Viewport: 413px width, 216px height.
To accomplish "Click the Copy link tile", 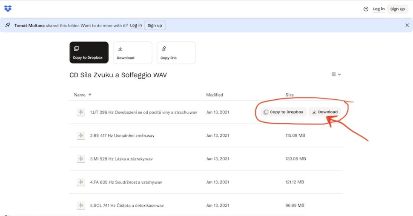I will [176, 53].
